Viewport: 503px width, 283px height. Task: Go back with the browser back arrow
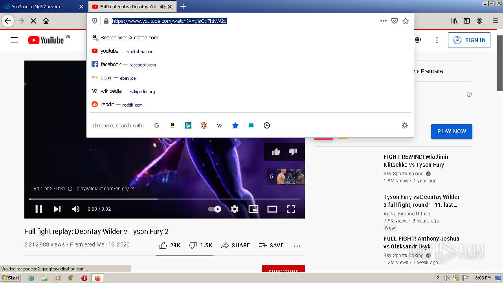pos(8,21)
